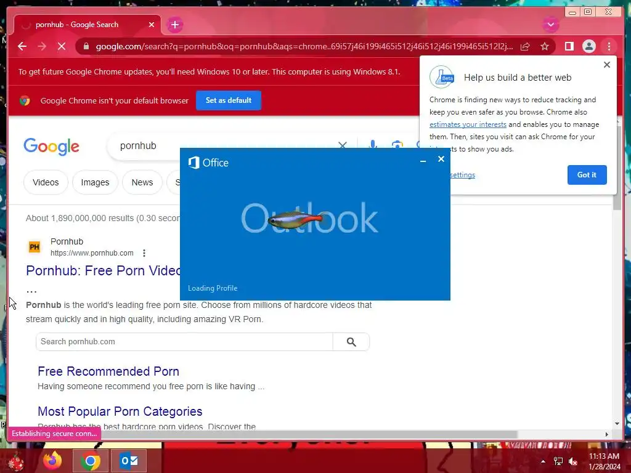Viewport: 631px width, 473px height.
Task: Click the address bar URL
Action: tap(304, 46)
